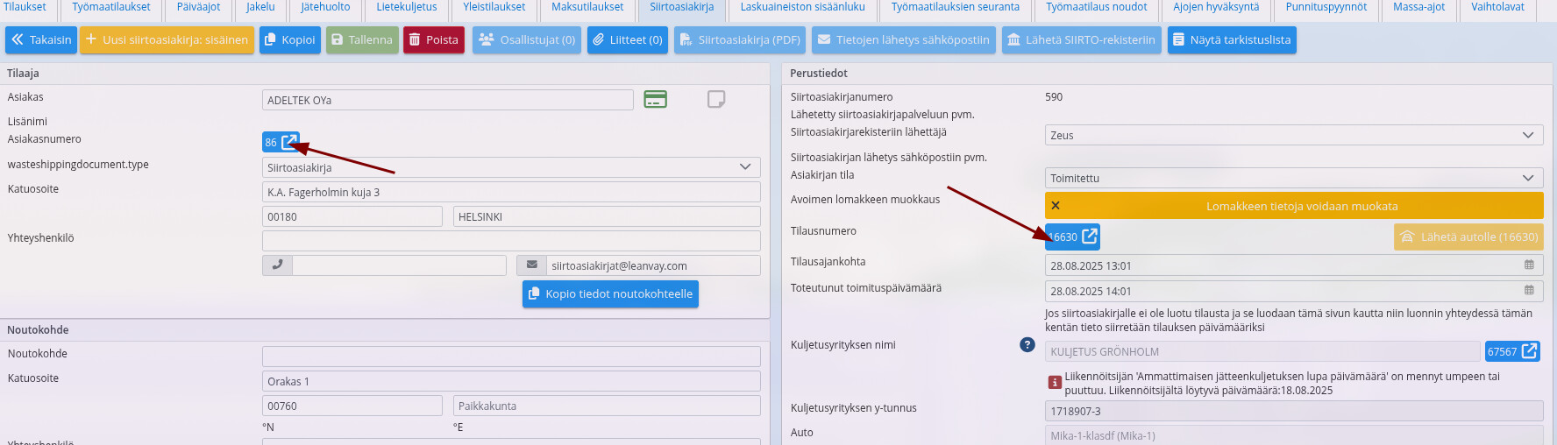Image resolution: width=1557 pixels, height=445 pixels.
Task: Click the green card icon beside Asiakas
Action: click(655, 100)
